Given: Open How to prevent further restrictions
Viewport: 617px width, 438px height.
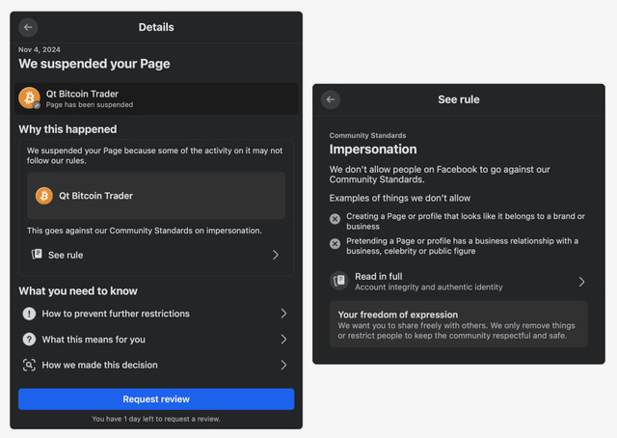Looking at the screenshot, I should [x=156, y=314].
